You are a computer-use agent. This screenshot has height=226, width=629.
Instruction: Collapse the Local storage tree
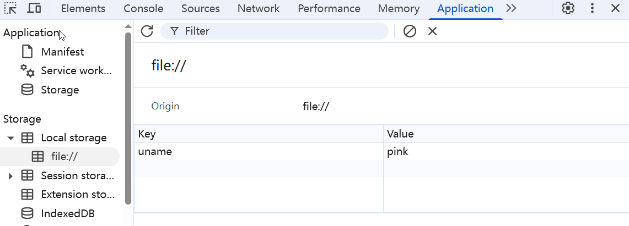(x=11, y=138)
